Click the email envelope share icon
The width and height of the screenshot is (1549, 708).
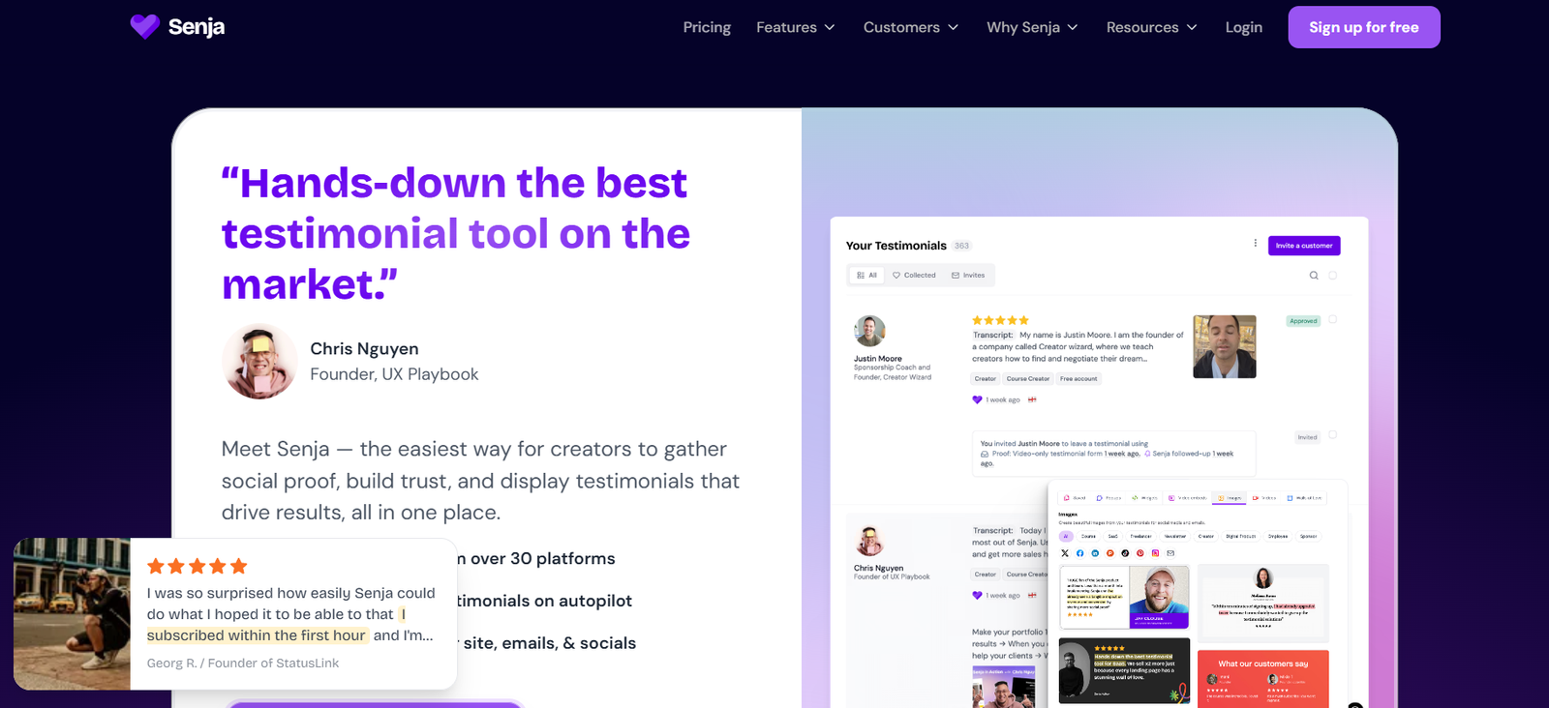tap(1170, 553)
